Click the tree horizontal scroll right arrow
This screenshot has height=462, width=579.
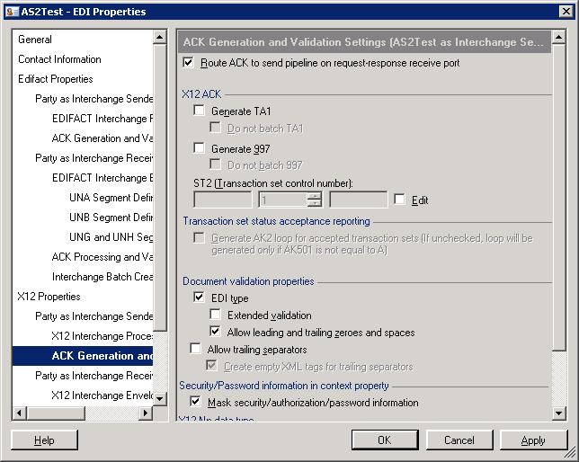coord(146,413)
